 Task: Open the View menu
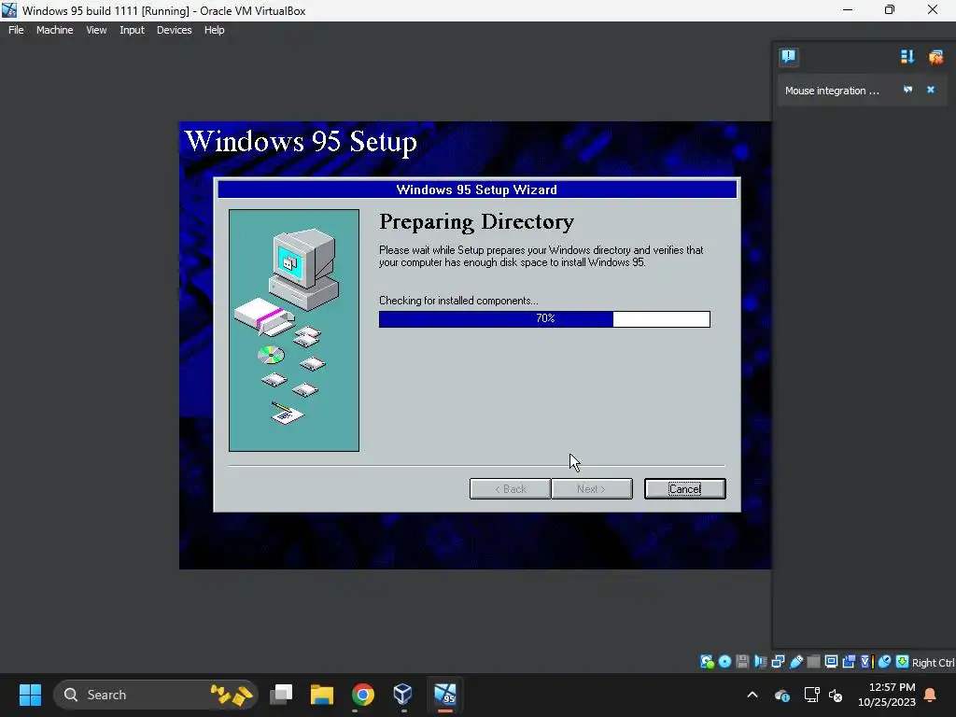click(x=96, y=30)
